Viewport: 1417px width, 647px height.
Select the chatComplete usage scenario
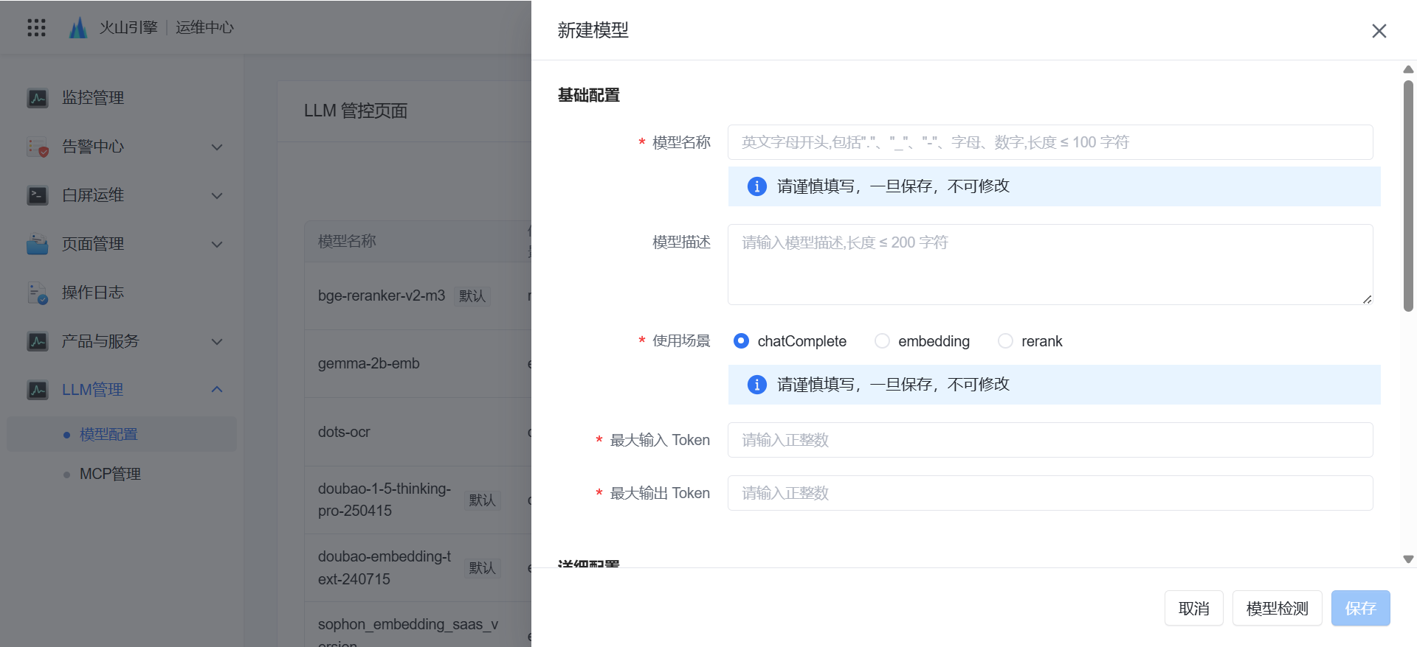pyautogui.click(x=741, y=341)
